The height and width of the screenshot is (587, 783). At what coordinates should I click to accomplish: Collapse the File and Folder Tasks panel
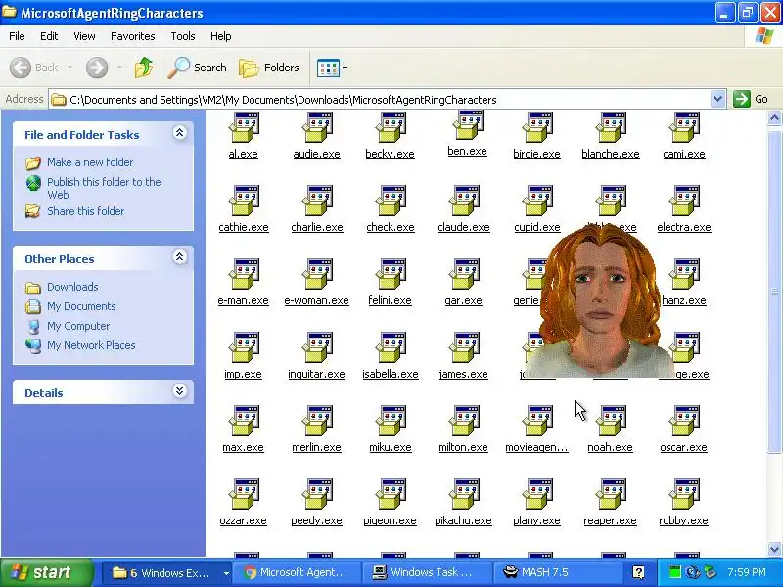(x=180, y=133)
